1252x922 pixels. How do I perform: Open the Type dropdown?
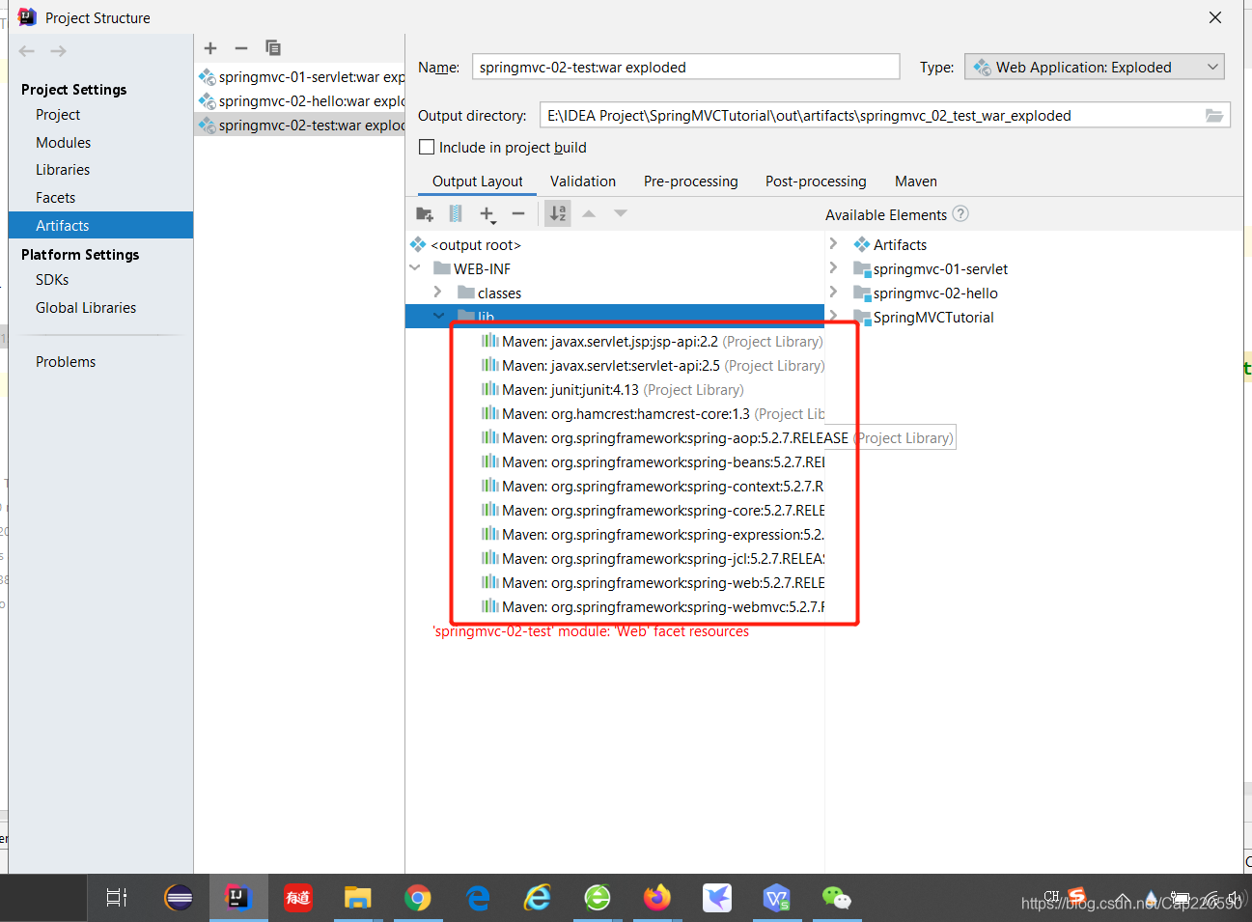tap(1095, 68)
